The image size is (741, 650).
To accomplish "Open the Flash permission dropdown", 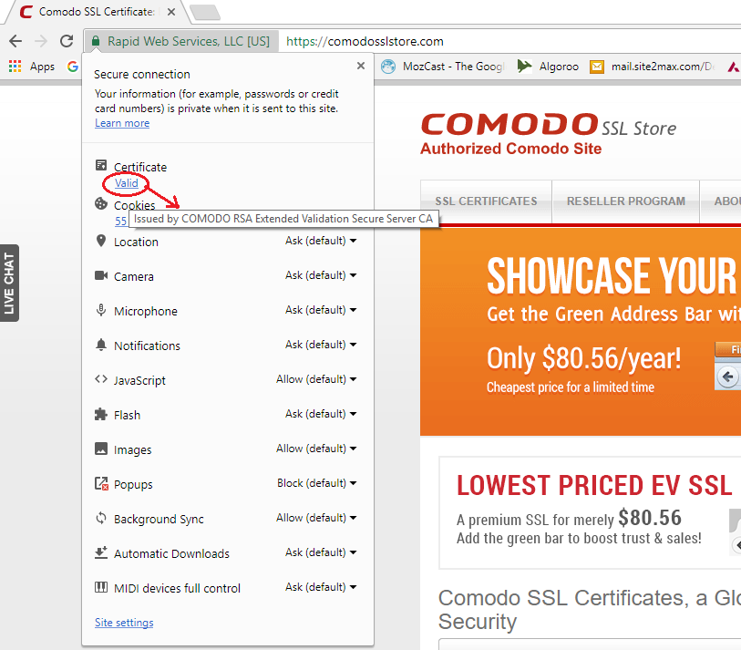I will click(321, 414).
